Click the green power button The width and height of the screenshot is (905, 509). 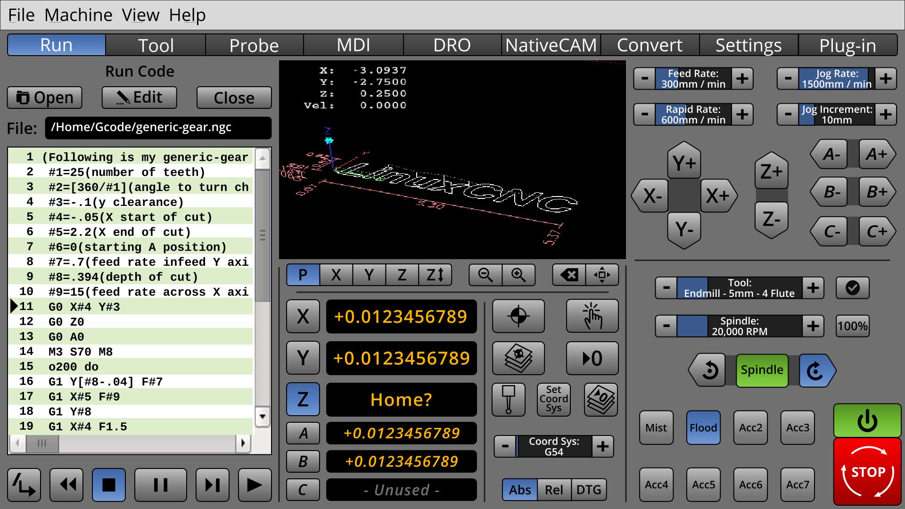[867, 420]
